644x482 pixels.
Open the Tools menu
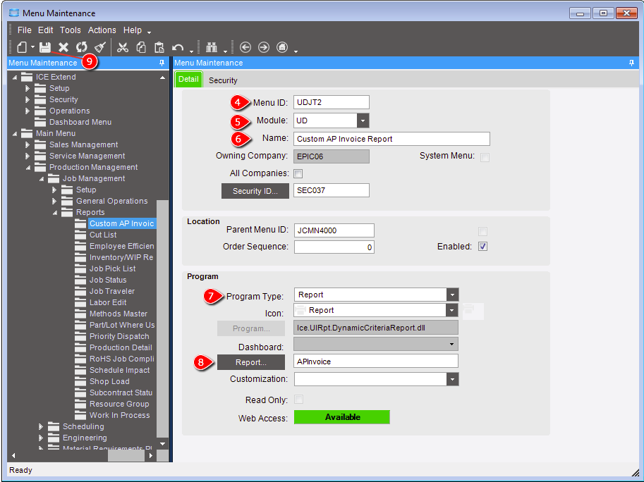(71, 30)
